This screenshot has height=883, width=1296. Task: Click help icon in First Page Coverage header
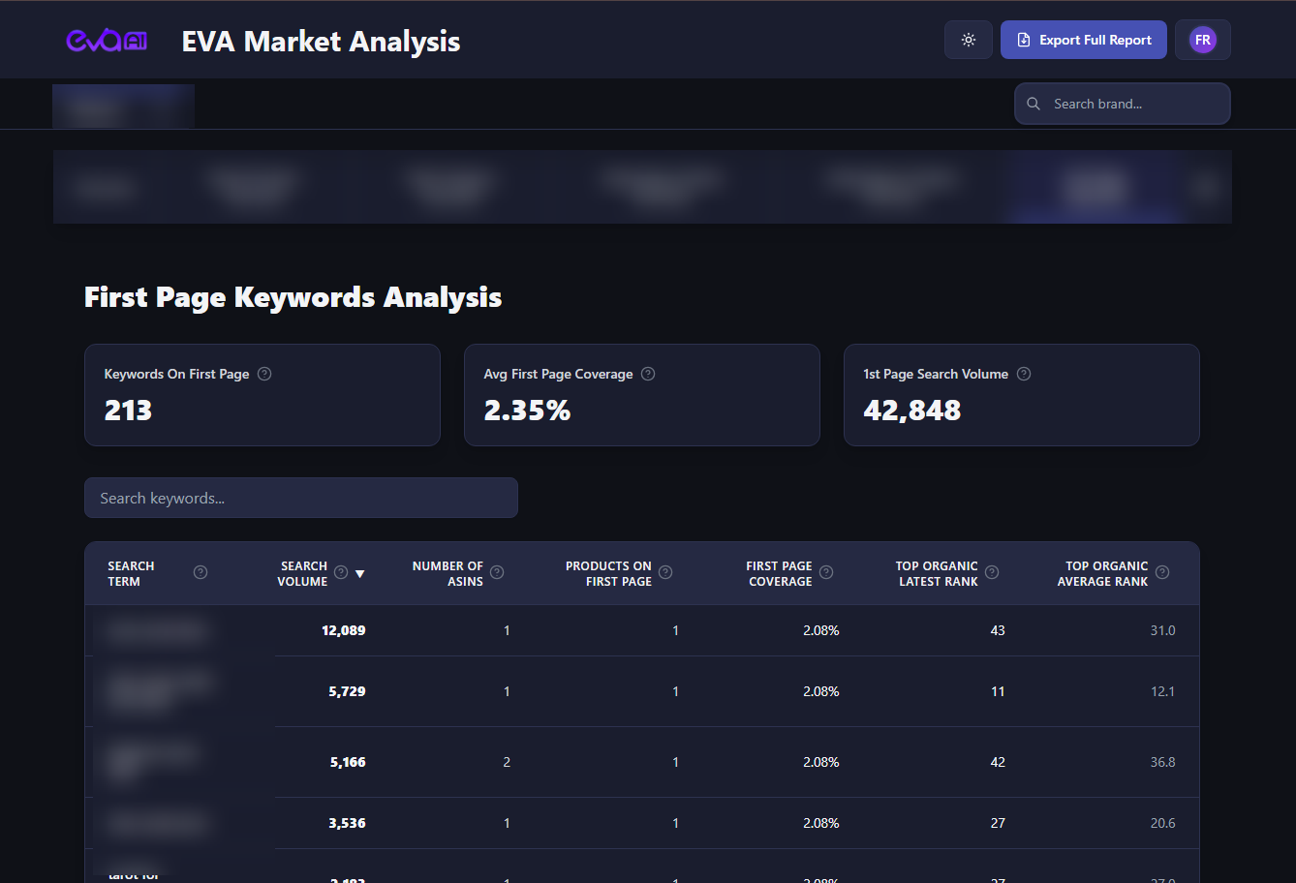(x=826, y=572)
